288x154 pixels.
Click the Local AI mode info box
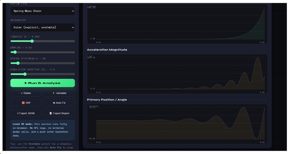point(43,130)
